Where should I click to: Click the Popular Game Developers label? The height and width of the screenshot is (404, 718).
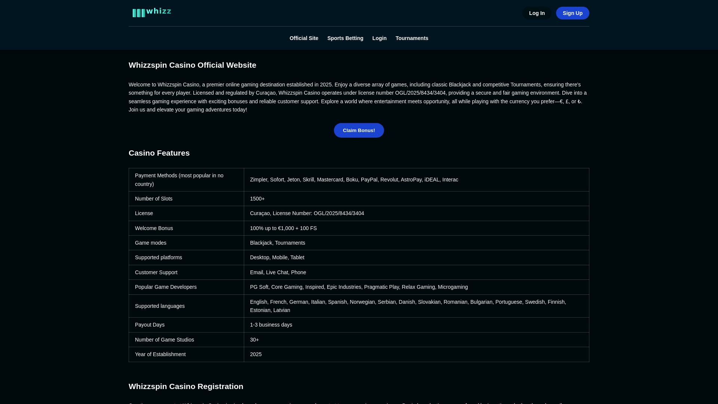coord(166,287)
